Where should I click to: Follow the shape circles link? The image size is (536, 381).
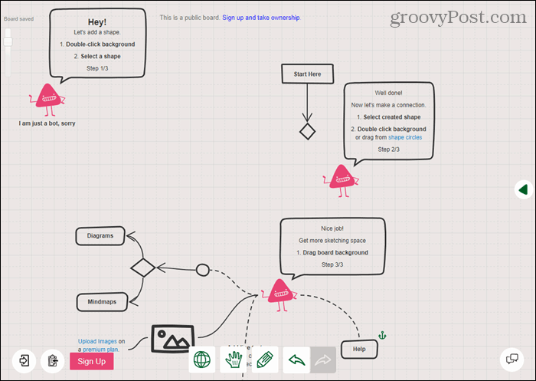[x=405, y=137]
